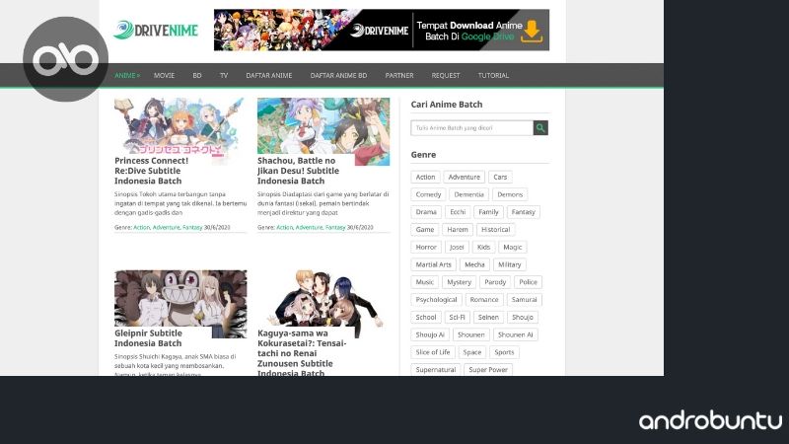Select the Comedy genre tag
This screenshot has height=444, width=789.
428,194
